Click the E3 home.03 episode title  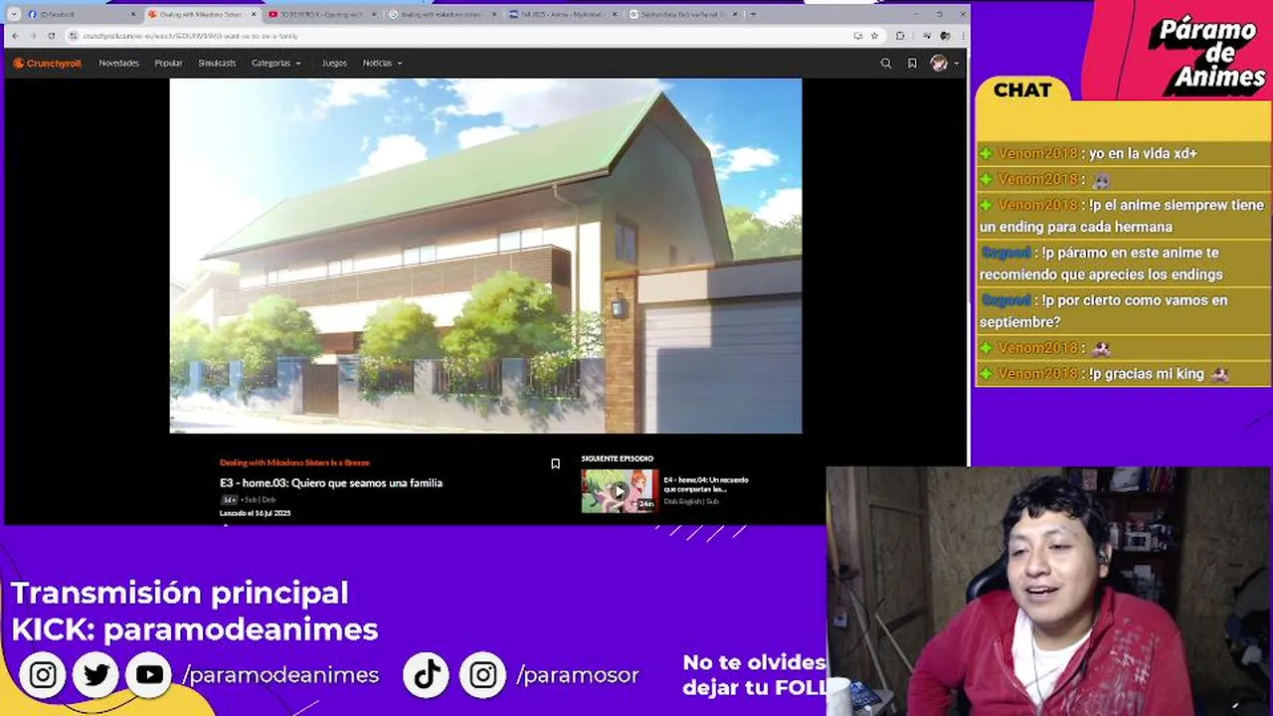point(331,482)
